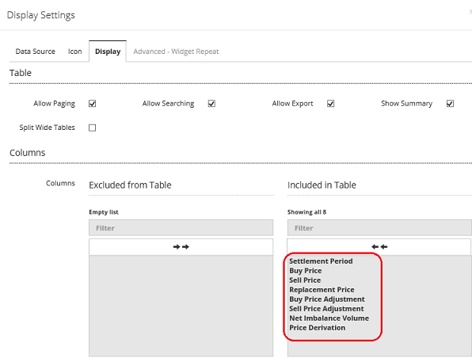Viewport: 472px width, 358px height.
Task: Toggle the Allow Paging checkbox
Action: [93, 104]
